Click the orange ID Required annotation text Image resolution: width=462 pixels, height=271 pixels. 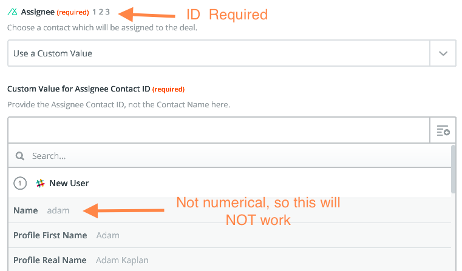click(x=227, y=15)
